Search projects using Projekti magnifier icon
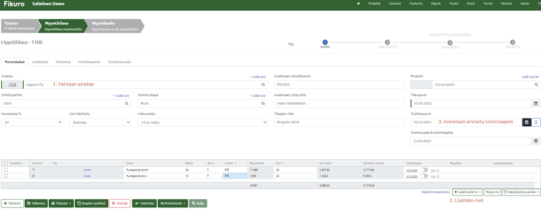 tap(536, 84)
